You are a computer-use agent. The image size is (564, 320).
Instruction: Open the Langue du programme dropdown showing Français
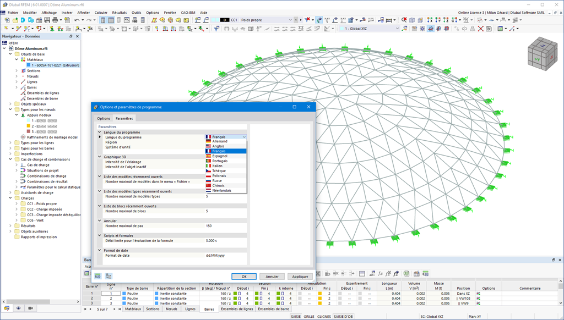[x=225, y=137]
